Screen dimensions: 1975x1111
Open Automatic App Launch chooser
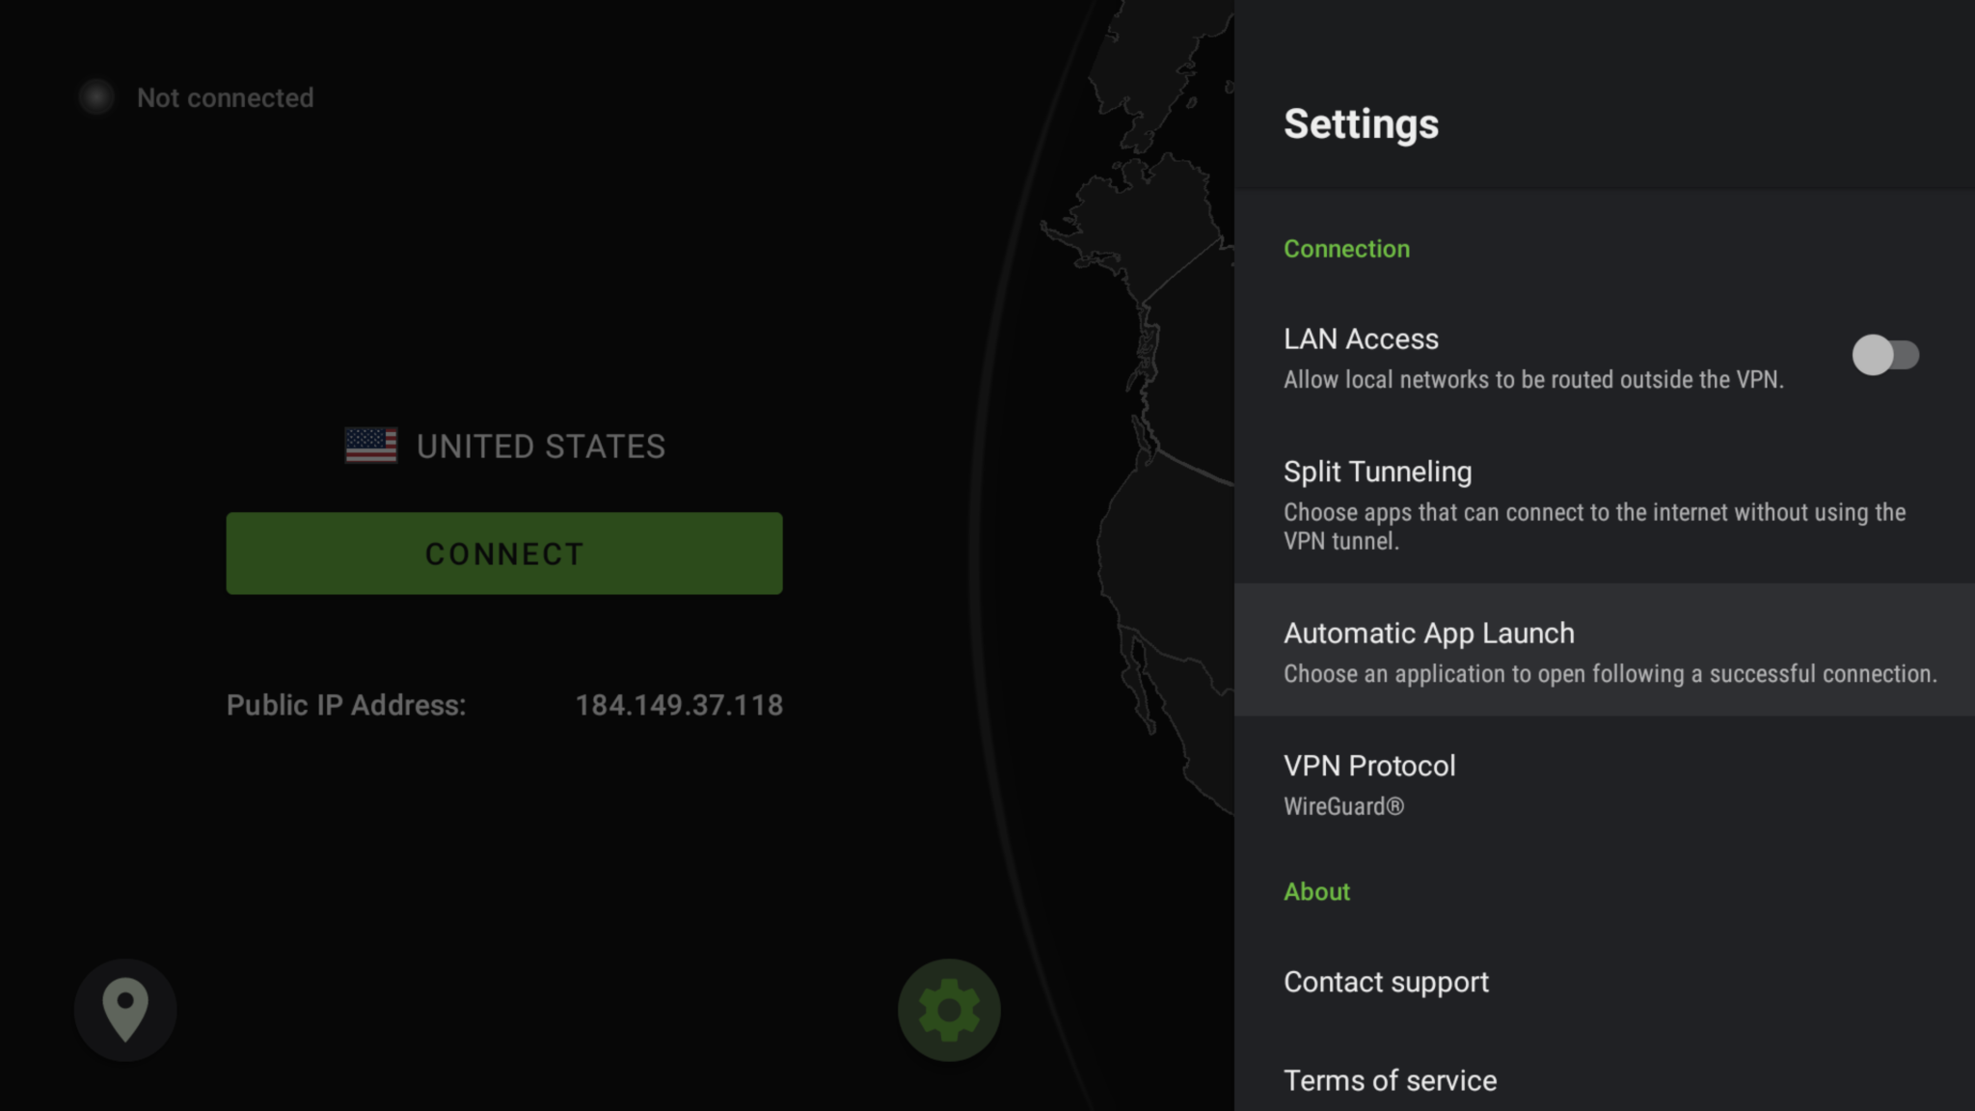[x=1428, y=633]
